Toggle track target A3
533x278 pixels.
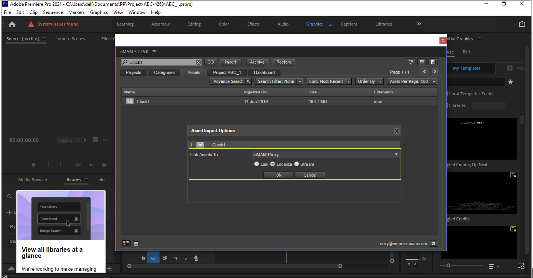153,258
